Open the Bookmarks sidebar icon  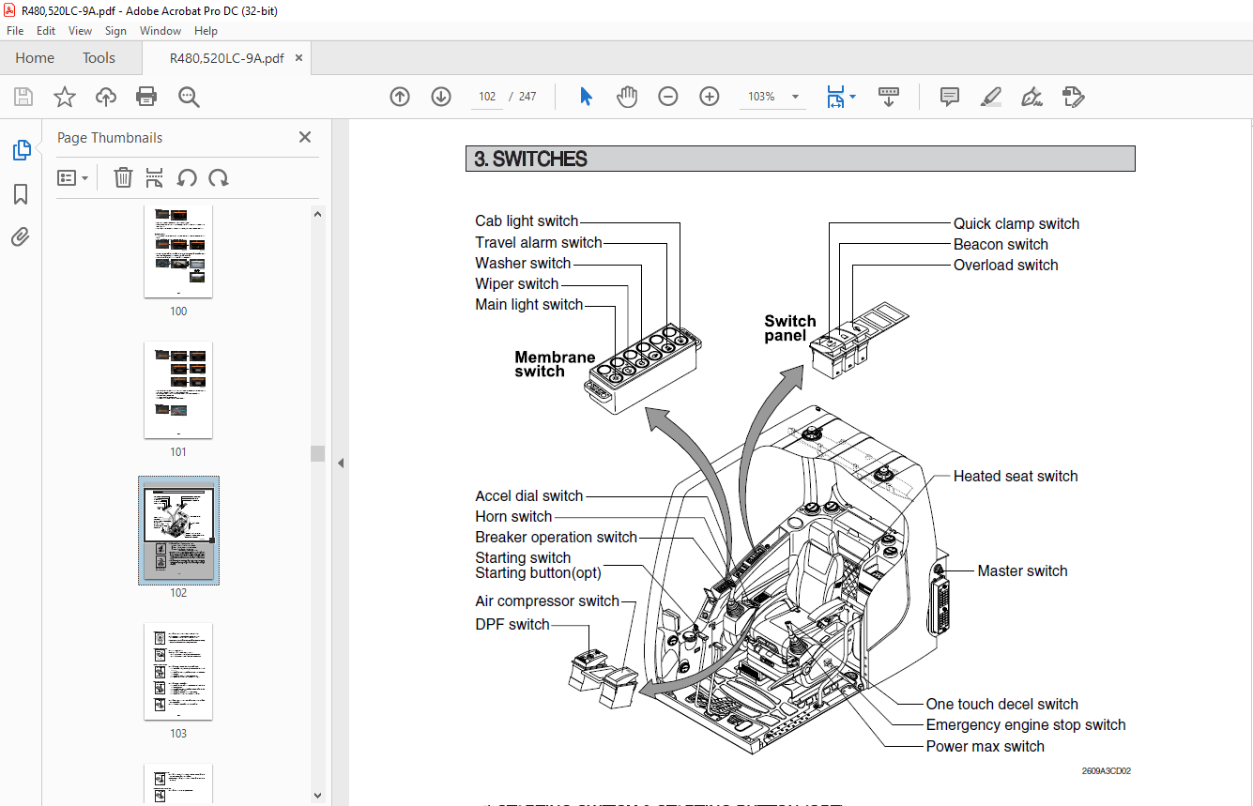21,194
